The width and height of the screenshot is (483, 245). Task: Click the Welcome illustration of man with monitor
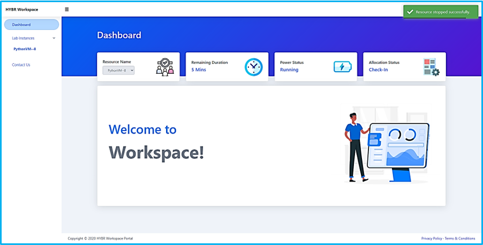tap(386, 146)
